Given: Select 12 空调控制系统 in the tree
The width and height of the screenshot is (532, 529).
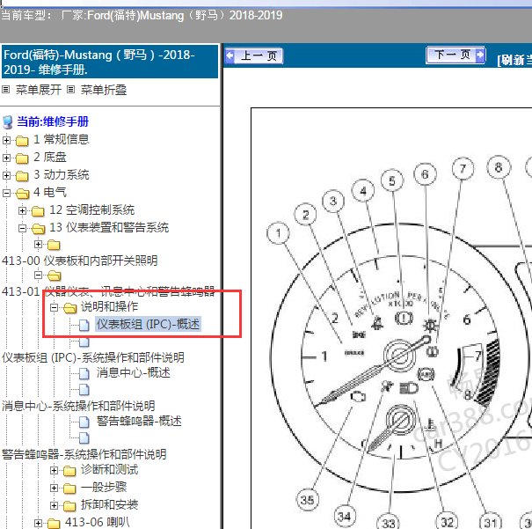Looking at the screenshot, I should pyautogui.click(x=92, y=210).
